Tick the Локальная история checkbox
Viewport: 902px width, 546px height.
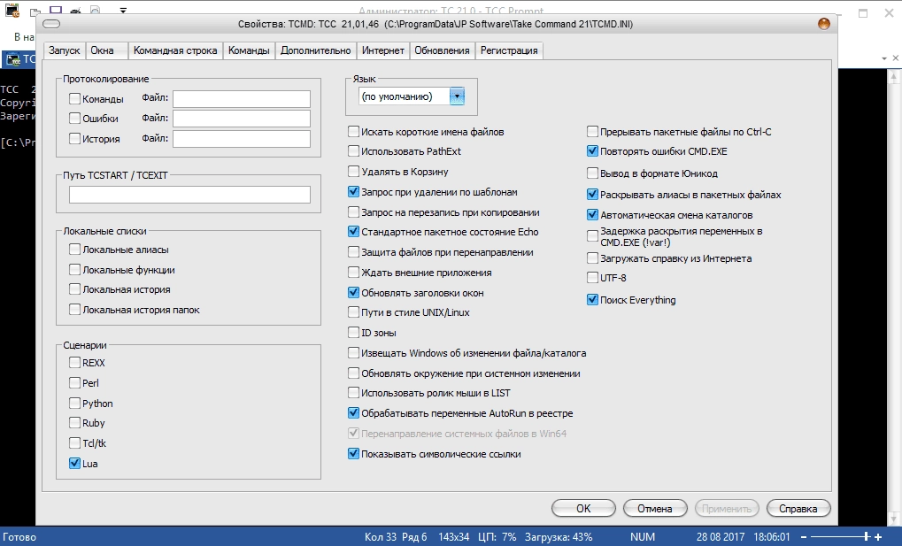pos(74,288)
